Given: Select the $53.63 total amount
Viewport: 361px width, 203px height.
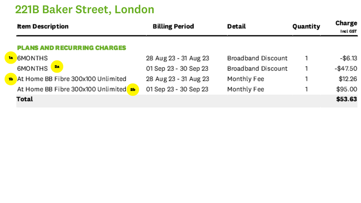Looking at the screenshot, I should pyautogui.click(x=347, y=99).
